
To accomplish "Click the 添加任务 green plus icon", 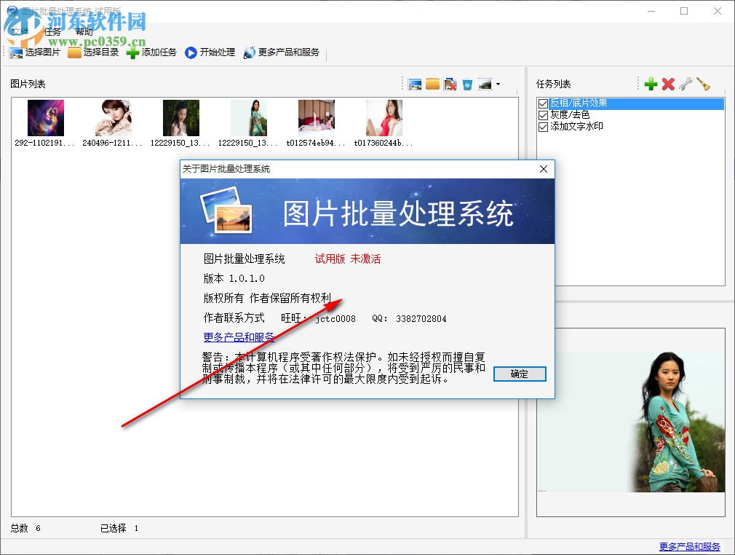I will pos(133,52).
